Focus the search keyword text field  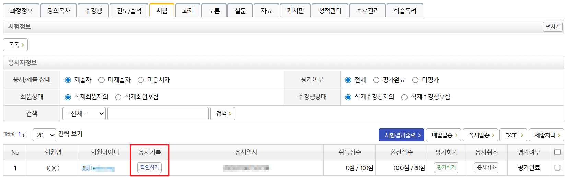[x=158, y=114]
